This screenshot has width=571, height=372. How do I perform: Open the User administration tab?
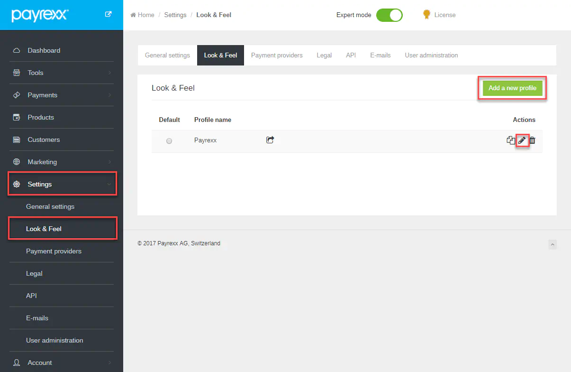(431, 56)
